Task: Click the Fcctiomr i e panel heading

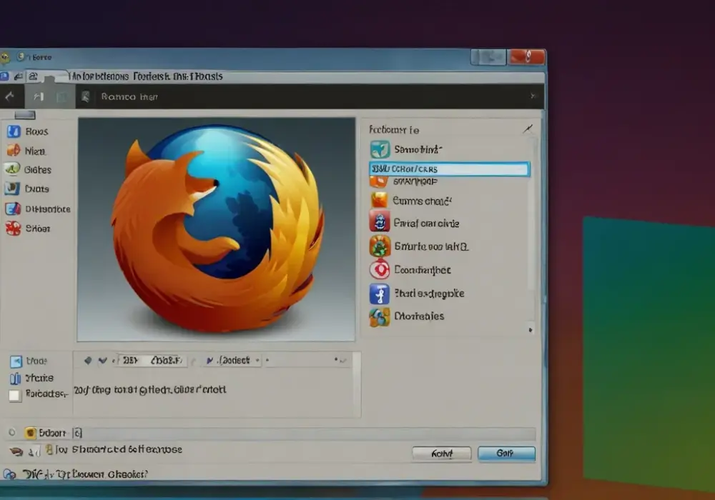Action: click(x=394, y=130)
